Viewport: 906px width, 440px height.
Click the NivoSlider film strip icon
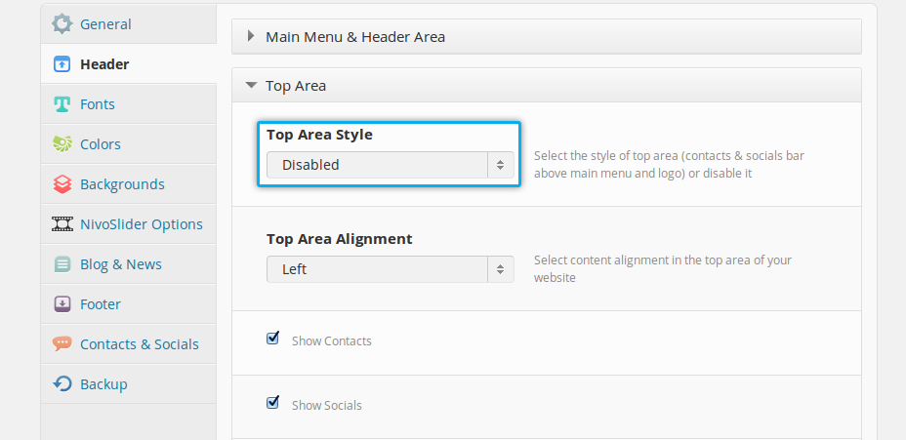(x=62, y=224)
